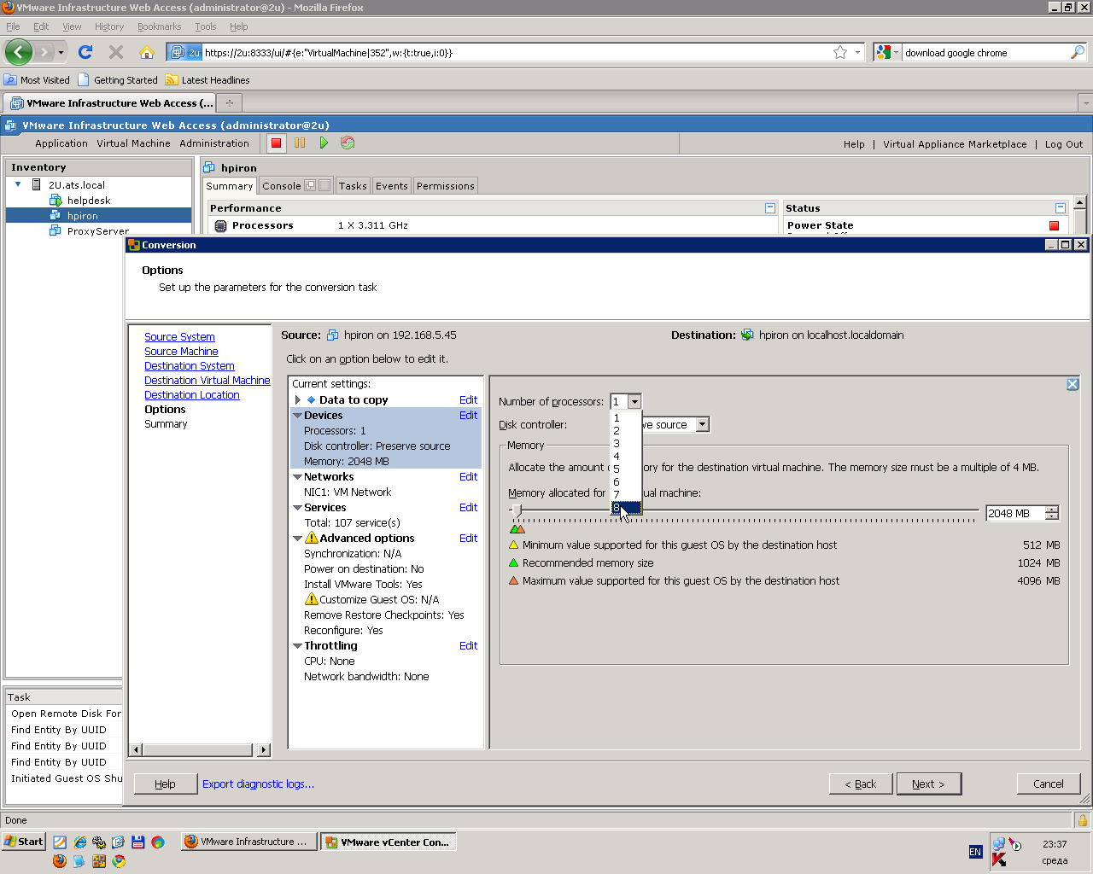
Task: Power on the virtual machine with the green play icon
Action: point(324,143)
